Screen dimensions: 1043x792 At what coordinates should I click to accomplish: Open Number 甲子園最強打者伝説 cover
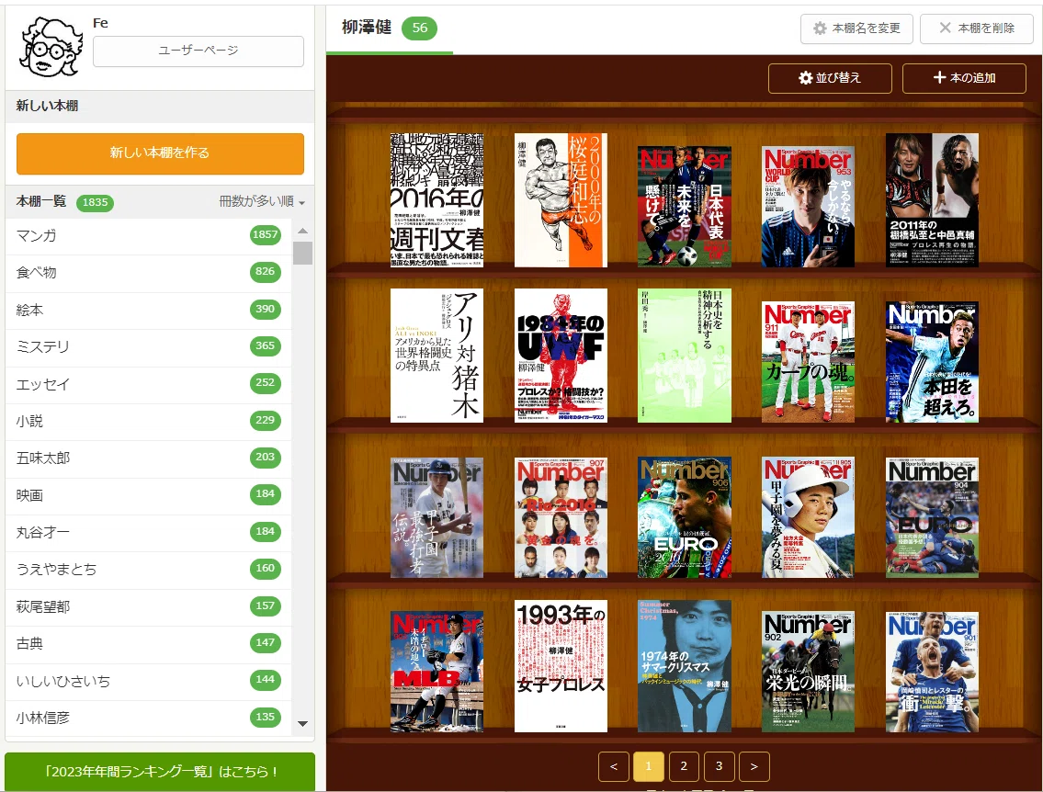[437, 517]
